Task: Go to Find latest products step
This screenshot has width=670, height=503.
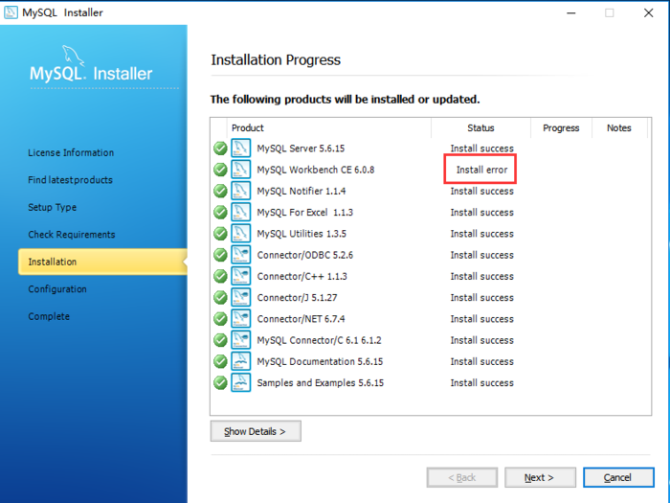Action: (x=71, y=180)
